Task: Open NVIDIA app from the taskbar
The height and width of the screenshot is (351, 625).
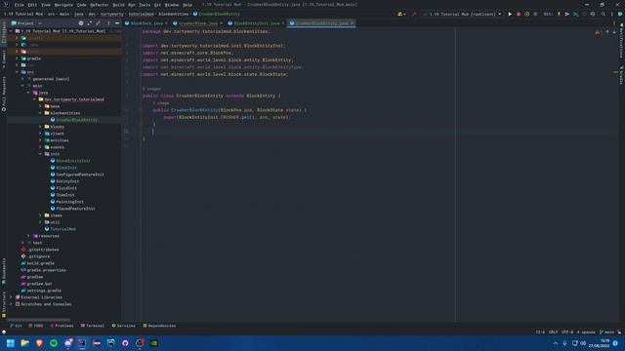Action: coord(154,342)
